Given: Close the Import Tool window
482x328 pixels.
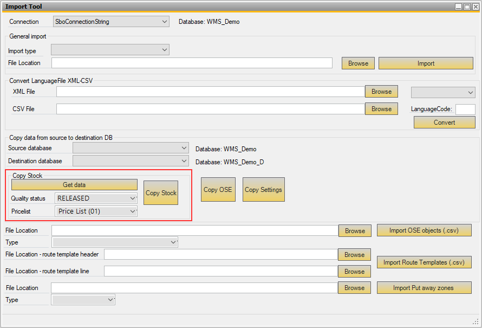Looking at the screenshot, I should (x=476, y=7).
